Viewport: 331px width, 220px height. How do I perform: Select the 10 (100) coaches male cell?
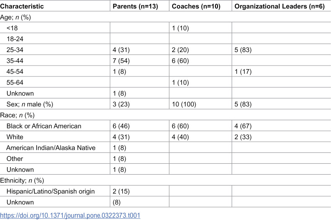tap(184, 104)
